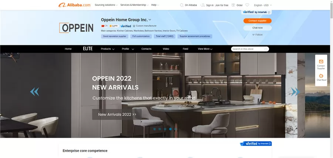Open the English - USD language selector
The image size is (333, 158).
(263, 5)
